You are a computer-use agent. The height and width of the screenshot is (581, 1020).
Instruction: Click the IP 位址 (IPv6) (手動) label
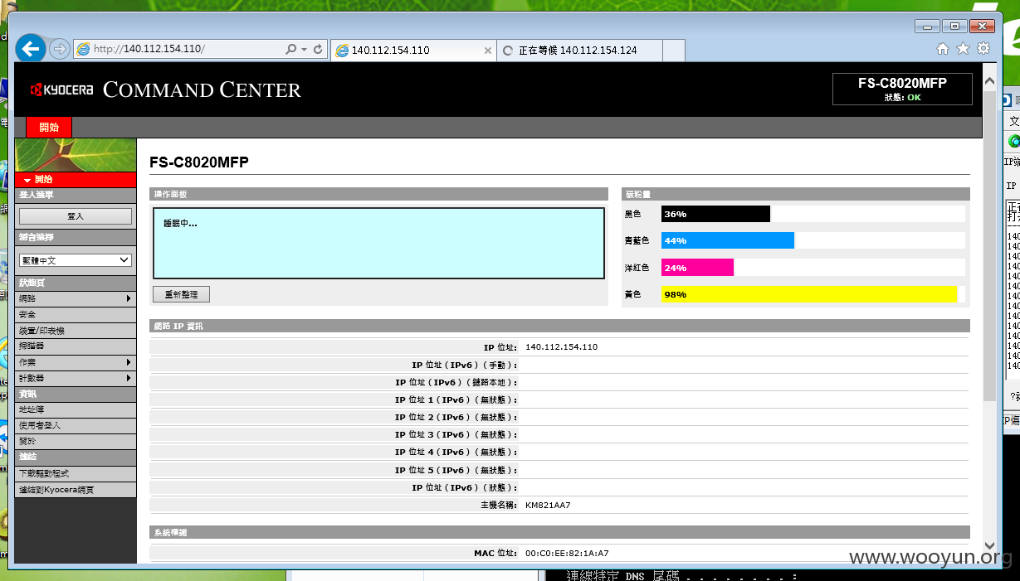465,365
